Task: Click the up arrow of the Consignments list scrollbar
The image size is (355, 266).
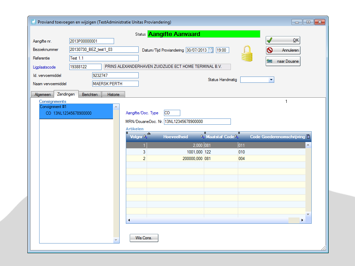Action: (116, 107)
